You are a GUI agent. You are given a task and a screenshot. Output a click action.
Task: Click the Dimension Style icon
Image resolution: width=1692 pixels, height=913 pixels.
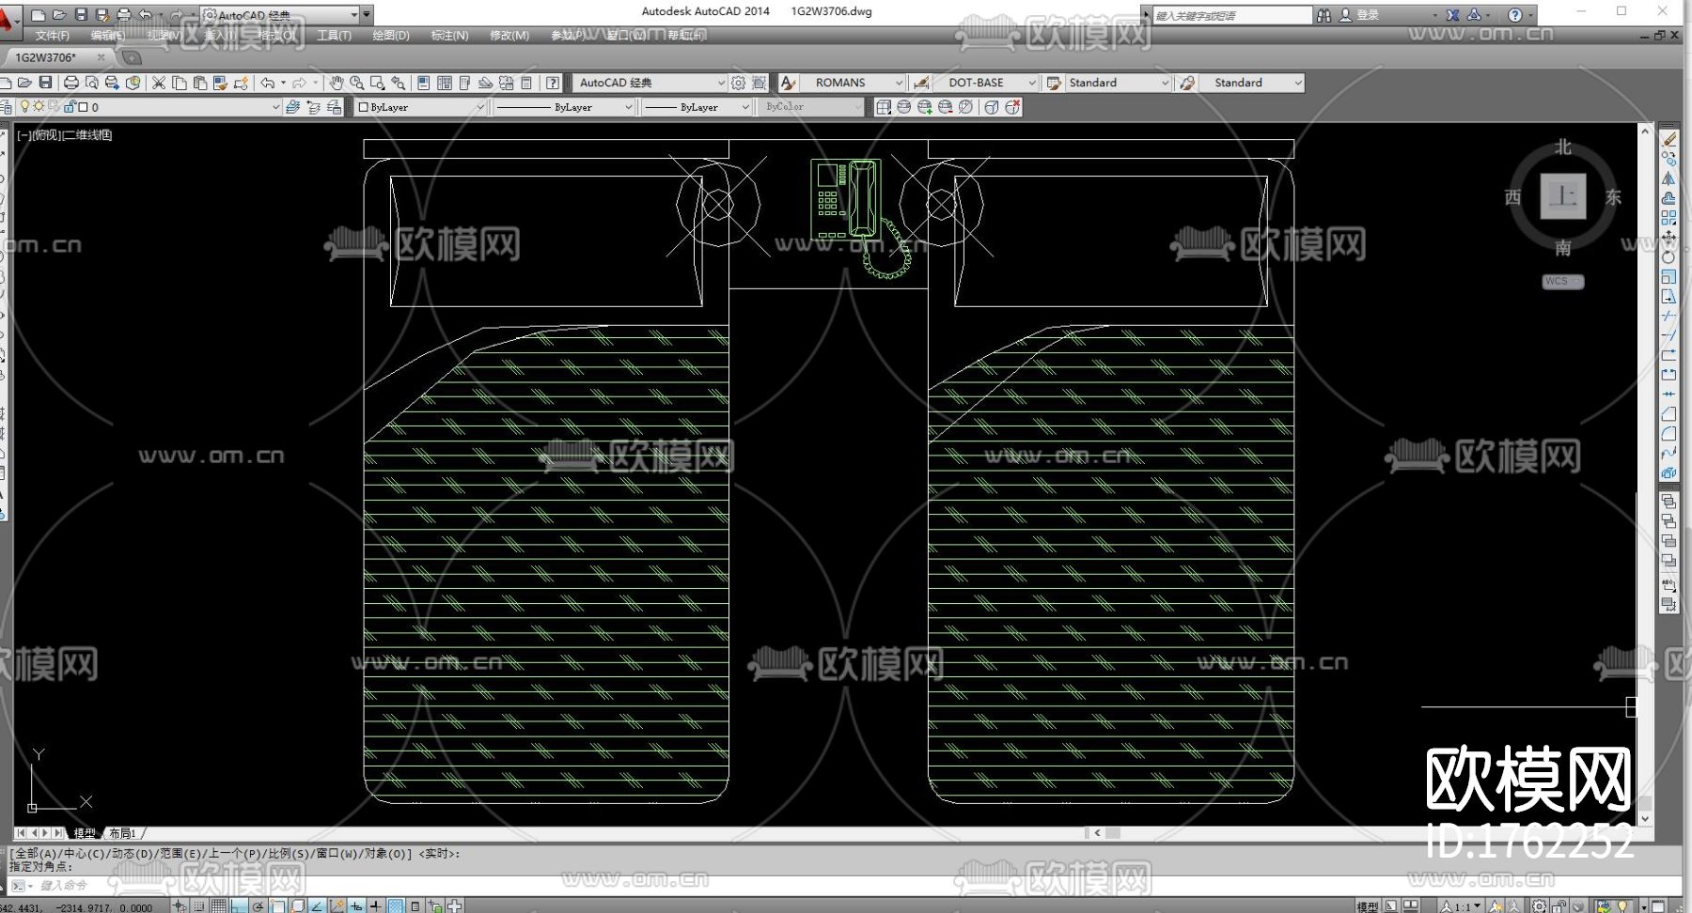click(x=921, y=83)
